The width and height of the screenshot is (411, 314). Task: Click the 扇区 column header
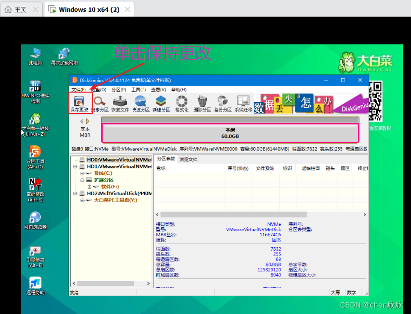tap(345, 168)
